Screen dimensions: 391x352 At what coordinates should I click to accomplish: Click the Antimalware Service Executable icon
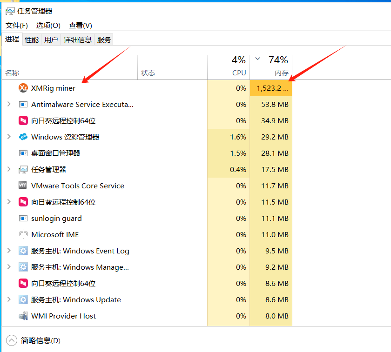coord(23,104)
